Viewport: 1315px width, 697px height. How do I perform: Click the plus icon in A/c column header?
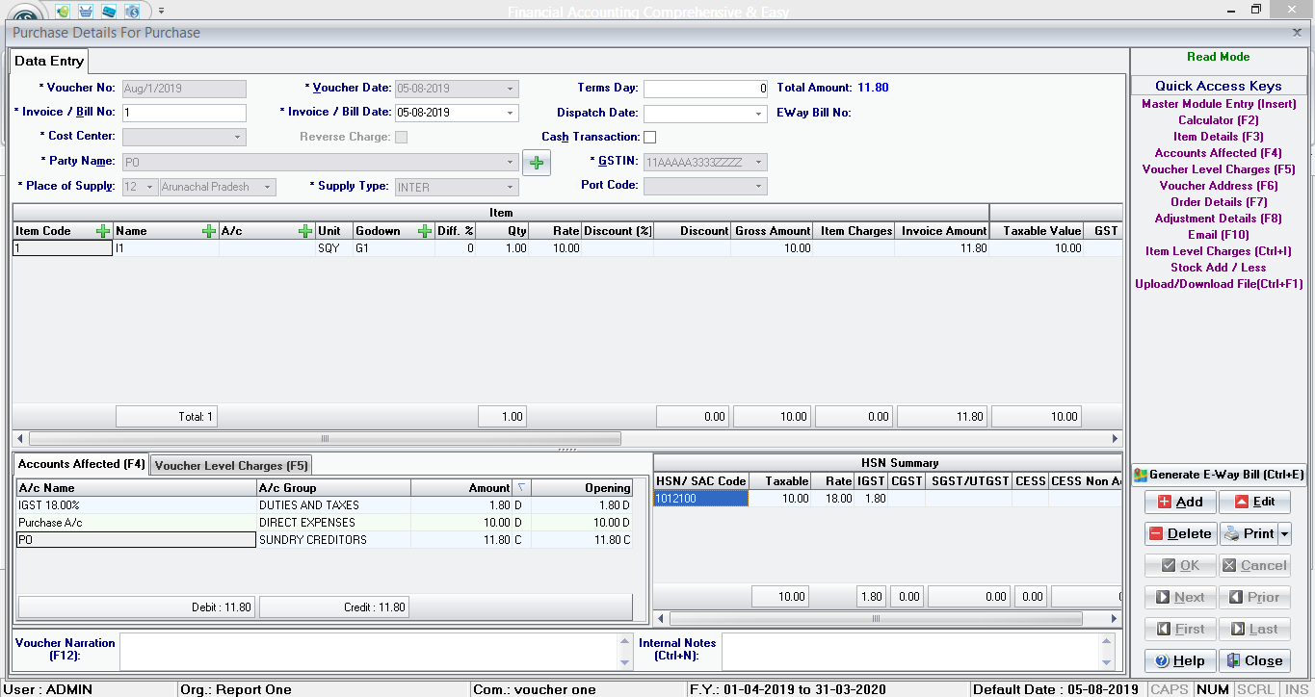pyautogui.click(x=305, y=231)
